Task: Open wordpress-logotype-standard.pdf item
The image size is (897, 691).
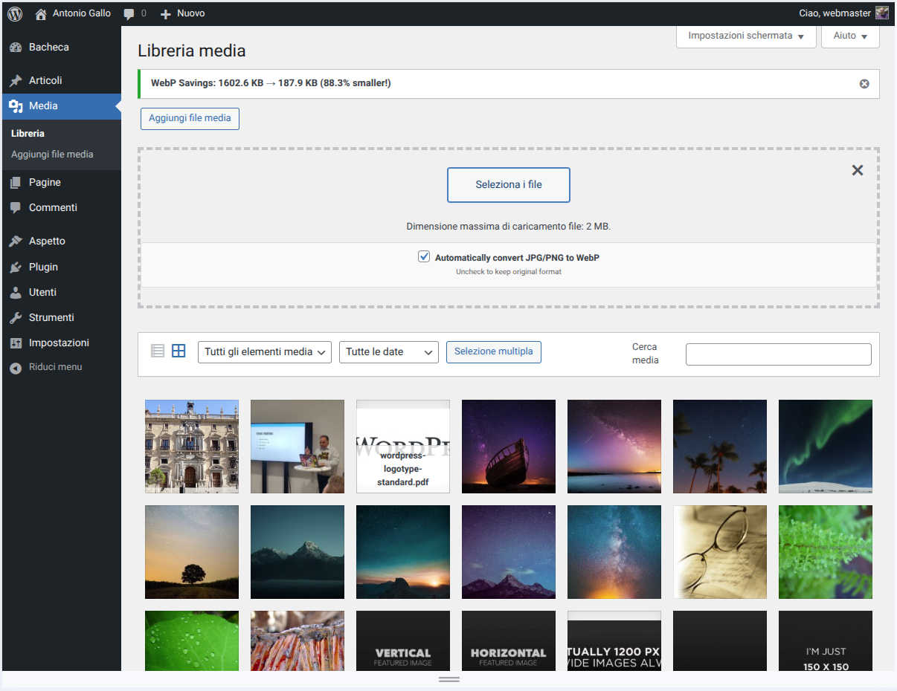Action: (403, 447)
